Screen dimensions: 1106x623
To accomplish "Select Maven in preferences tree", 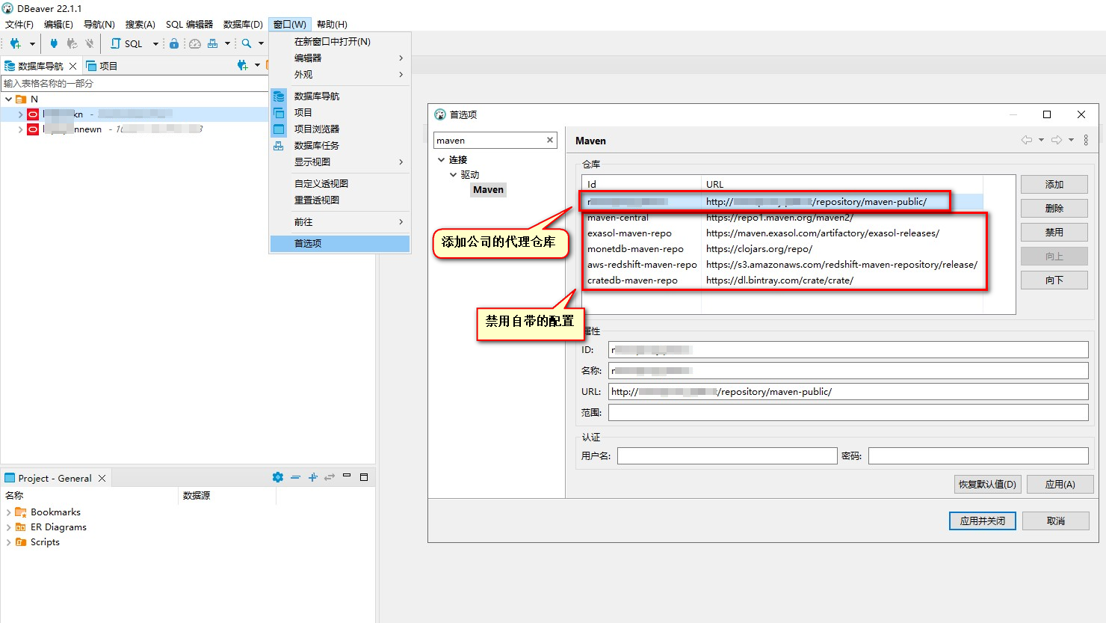I will [x=488, y=190].
